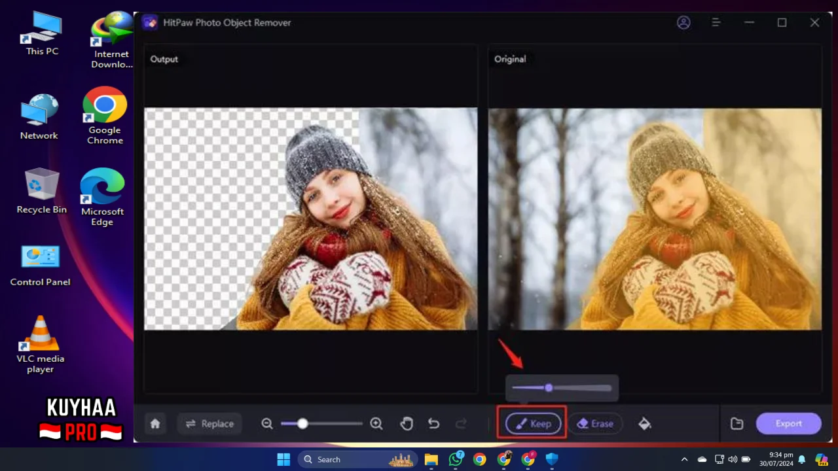
Task: Open the hamburger menu in title bar
Action: tap(716, 22)
